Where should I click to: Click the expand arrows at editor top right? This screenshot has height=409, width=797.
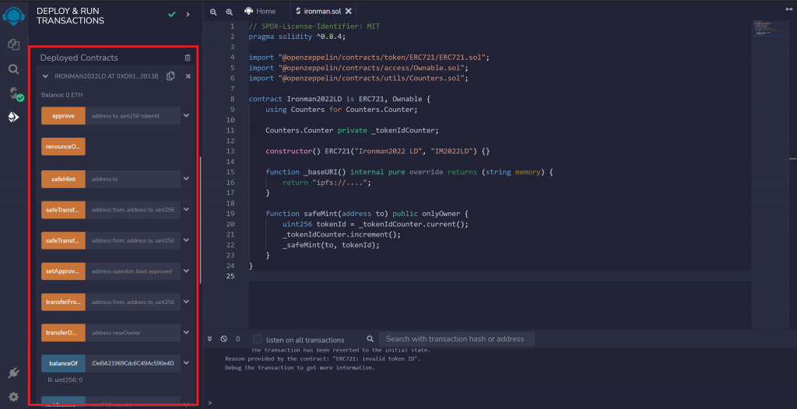click(789, 9)
